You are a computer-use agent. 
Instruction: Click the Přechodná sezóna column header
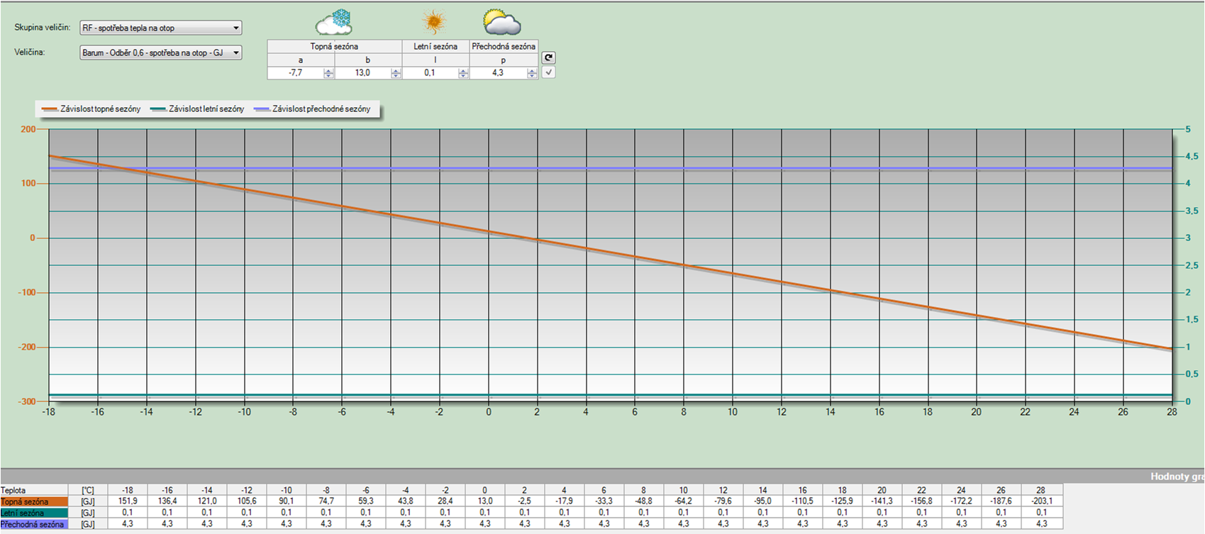point(504,46)
